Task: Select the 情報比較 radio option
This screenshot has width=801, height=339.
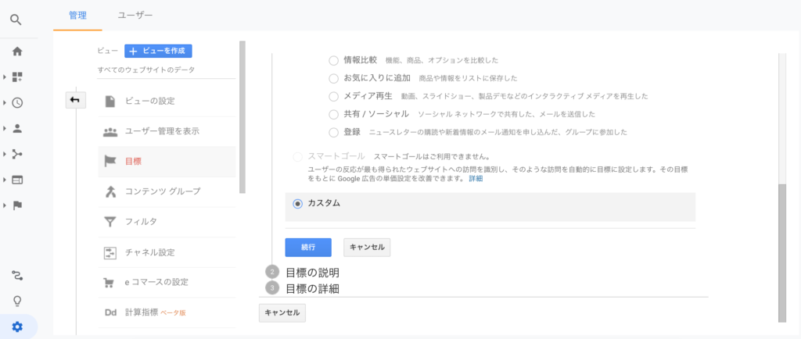Action: coord(333,60)
